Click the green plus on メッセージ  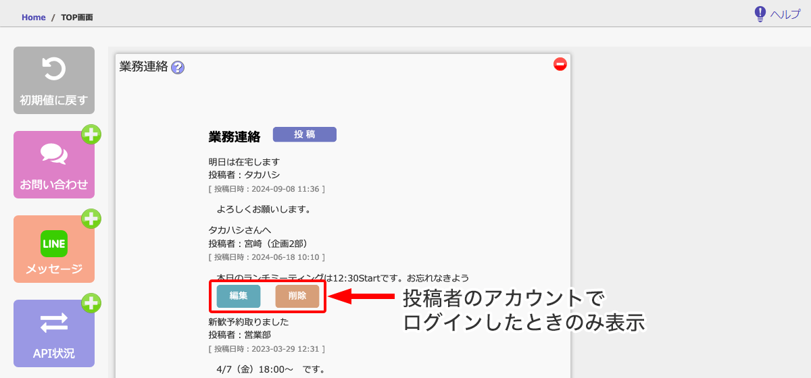point(91,219)
